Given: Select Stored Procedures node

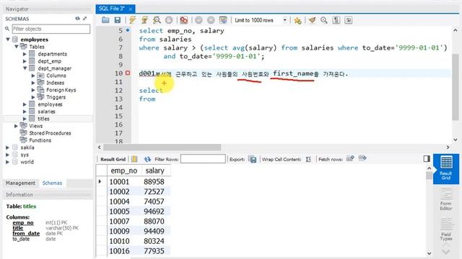Looking at the screenshot, I should click(50, 133).
